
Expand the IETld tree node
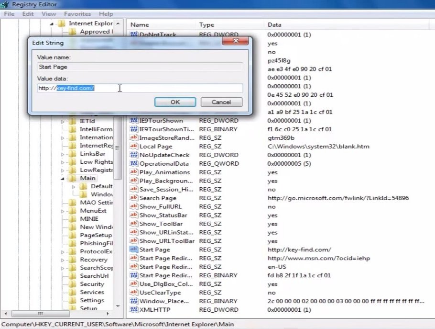63,122
